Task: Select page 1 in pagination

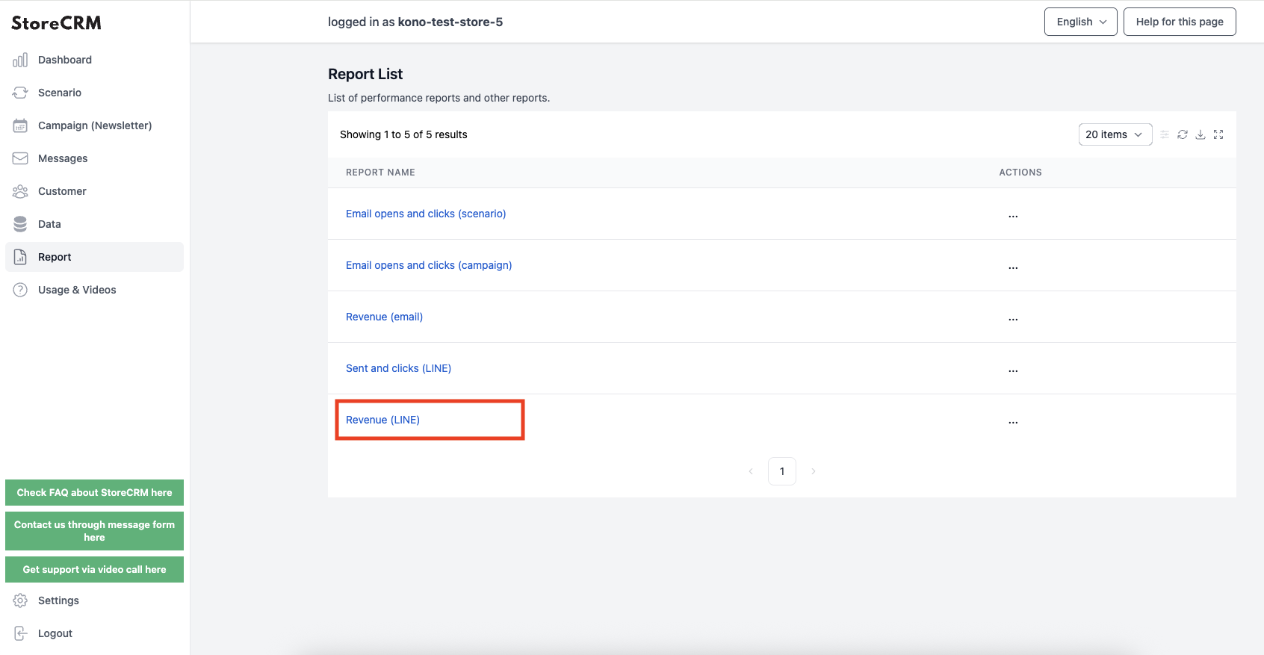Action: 782,471
